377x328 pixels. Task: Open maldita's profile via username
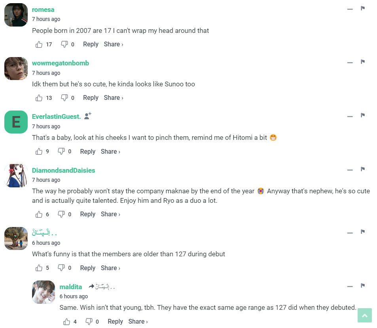click(x=71, y=287)
